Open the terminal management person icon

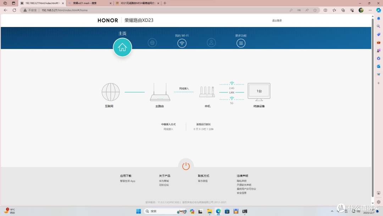(x=211, y=43)
